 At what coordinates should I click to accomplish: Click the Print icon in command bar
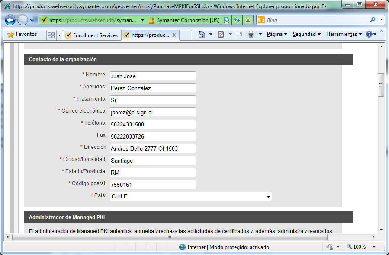pos(251,35)
